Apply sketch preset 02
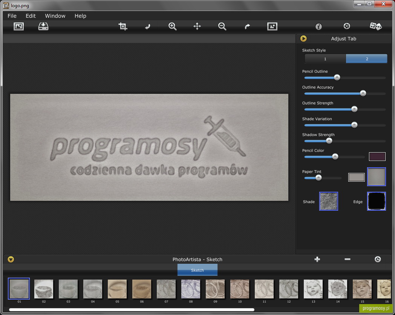This screenshot has width=395, height=315. pos(44,289)
